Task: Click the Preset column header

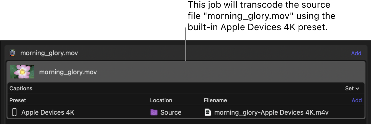Action: [x=18, y=100]
